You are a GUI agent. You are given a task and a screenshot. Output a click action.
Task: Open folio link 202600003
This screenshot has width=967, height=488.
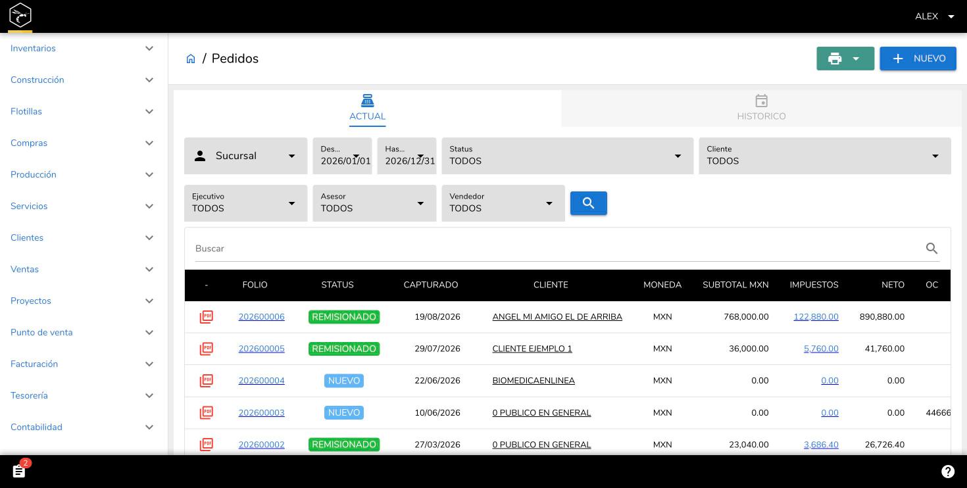click(x=261, y=413)
